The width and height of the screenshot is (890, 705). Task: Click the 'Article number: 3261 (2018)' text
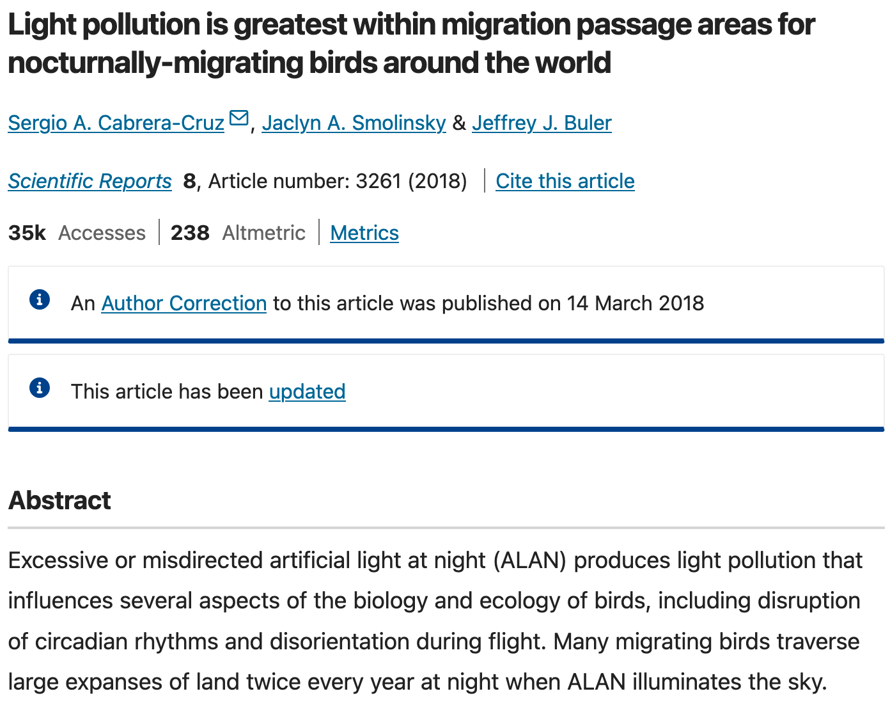click(338, 181)
